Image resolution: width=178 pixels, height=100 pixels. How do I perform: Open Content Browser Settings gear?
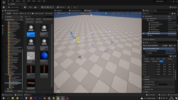pos(49,13)
